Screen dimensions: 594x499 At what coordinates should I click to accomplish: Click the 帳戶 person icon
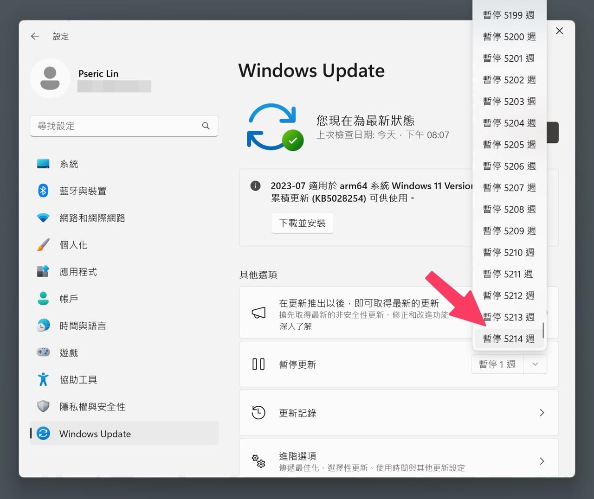tap(43, 298)
